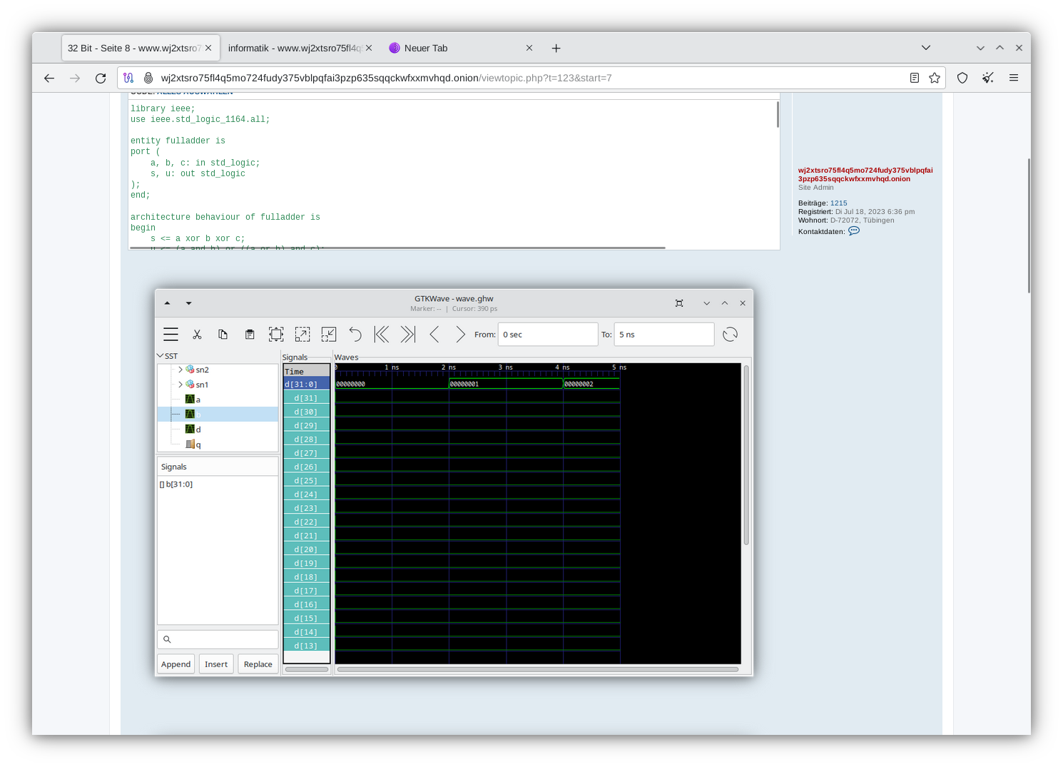1063x767 pixels.
Task: Click the Kontaktdaten message icon
Action: coord(854,231)
